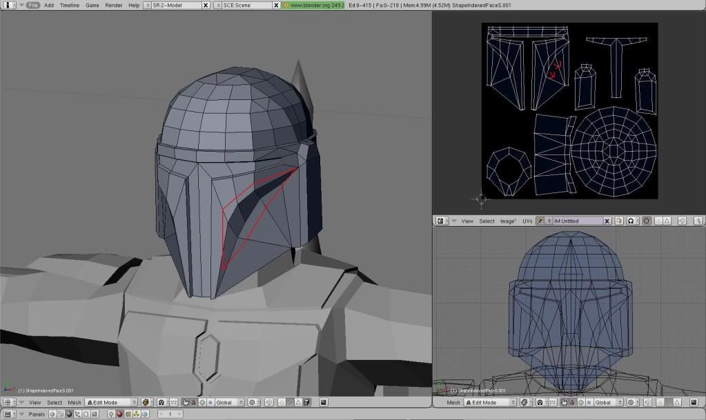Image resolution: width=706 pixels, height=420 pixels.
Task: Select rotate manipulator circle in main viewport
Action: 202,403
